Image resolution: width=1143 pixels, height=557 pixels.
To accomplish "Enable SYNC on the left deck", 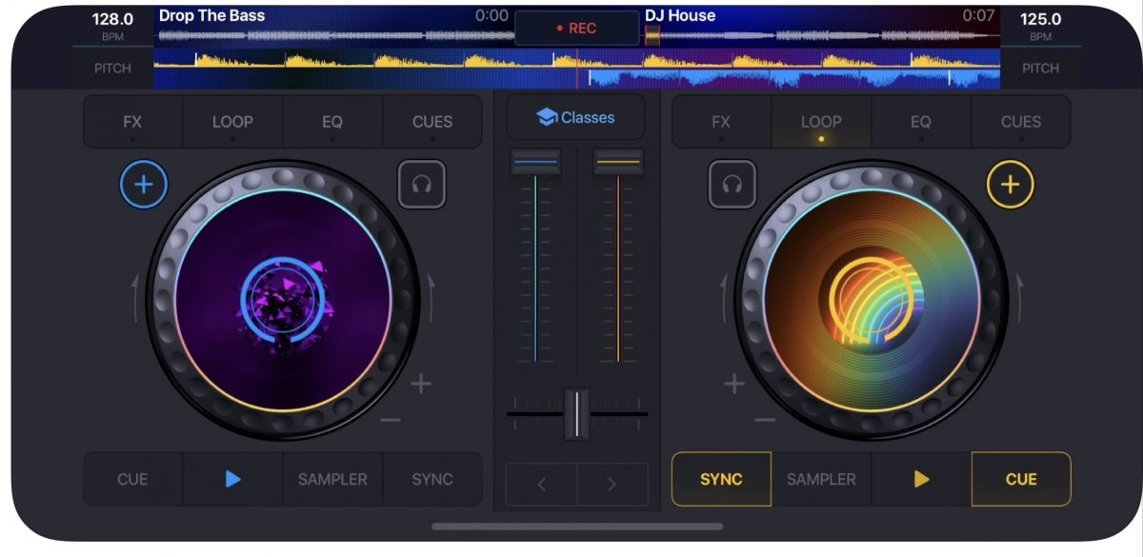I will tap(431, 479).
